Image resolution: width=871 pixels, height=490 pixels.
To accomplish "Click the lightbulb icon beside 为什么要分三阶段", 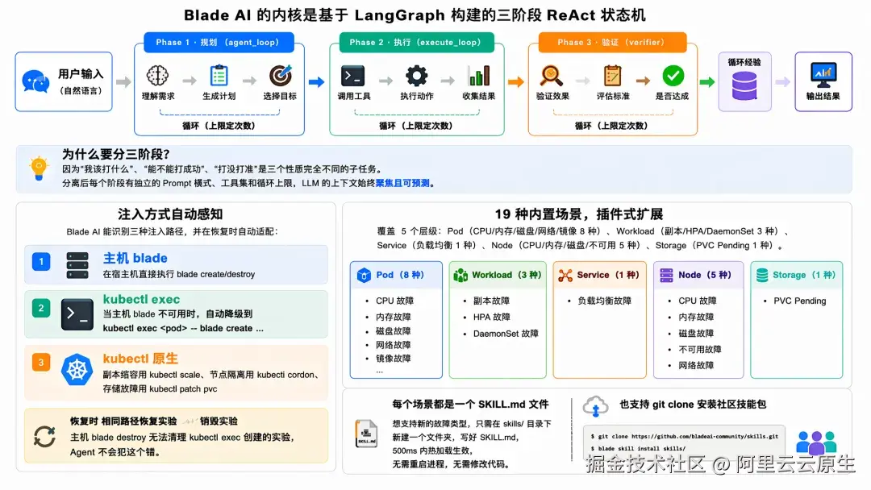I will point(39,168).
